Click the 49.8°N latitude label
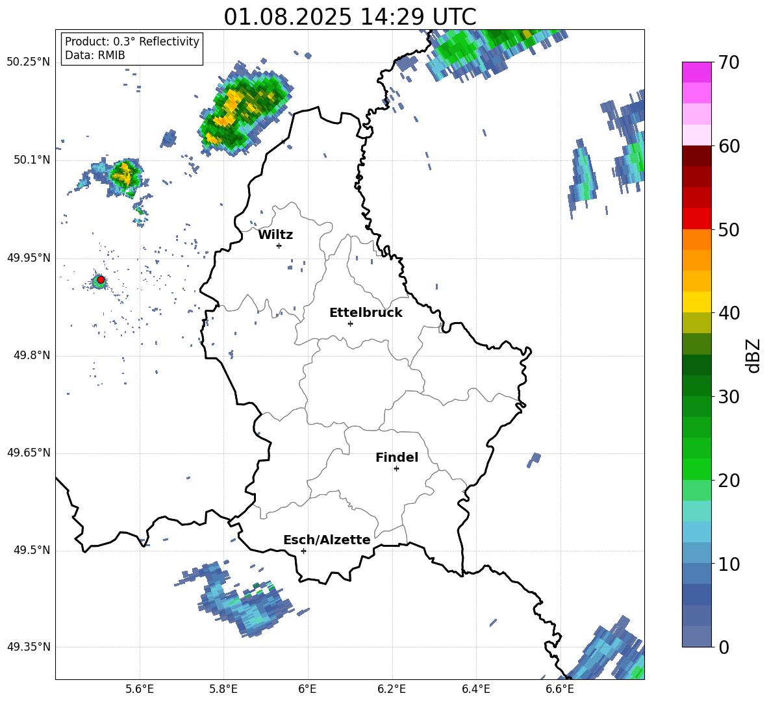769x702 pixels. [32, 355]
